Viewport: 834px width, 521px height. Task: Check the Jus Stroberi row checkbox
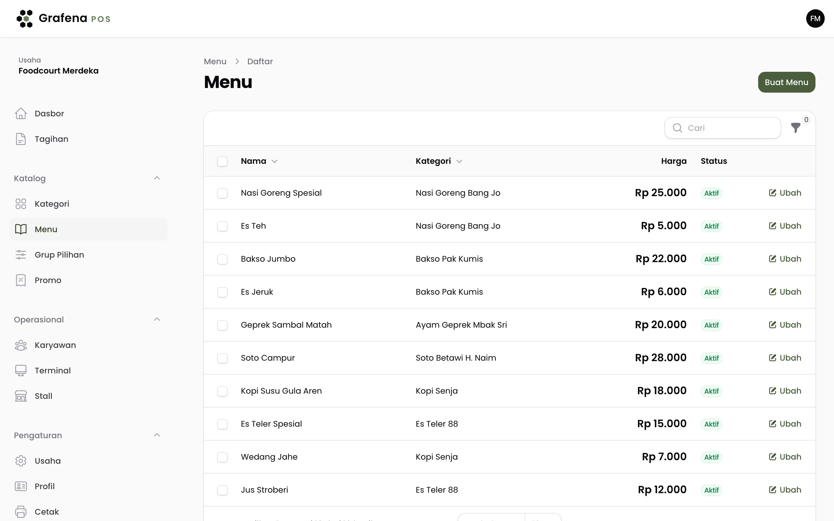tap(222, 490)
